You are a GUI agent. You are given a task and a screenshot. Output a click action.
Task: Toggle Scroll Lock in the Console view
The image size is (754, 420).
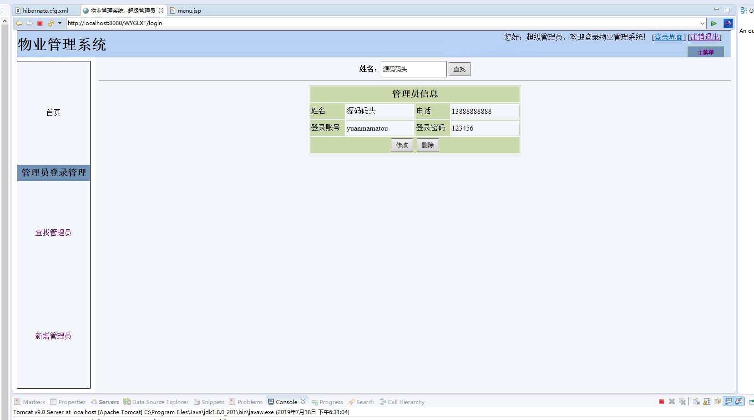[x=707, y=401]
